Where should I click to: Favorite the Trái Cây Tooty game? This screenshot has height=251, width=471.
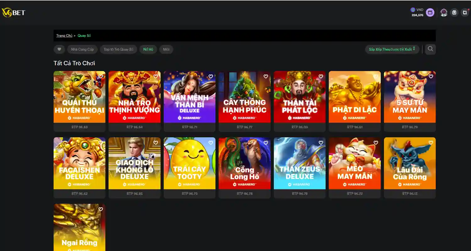(211, 142)
